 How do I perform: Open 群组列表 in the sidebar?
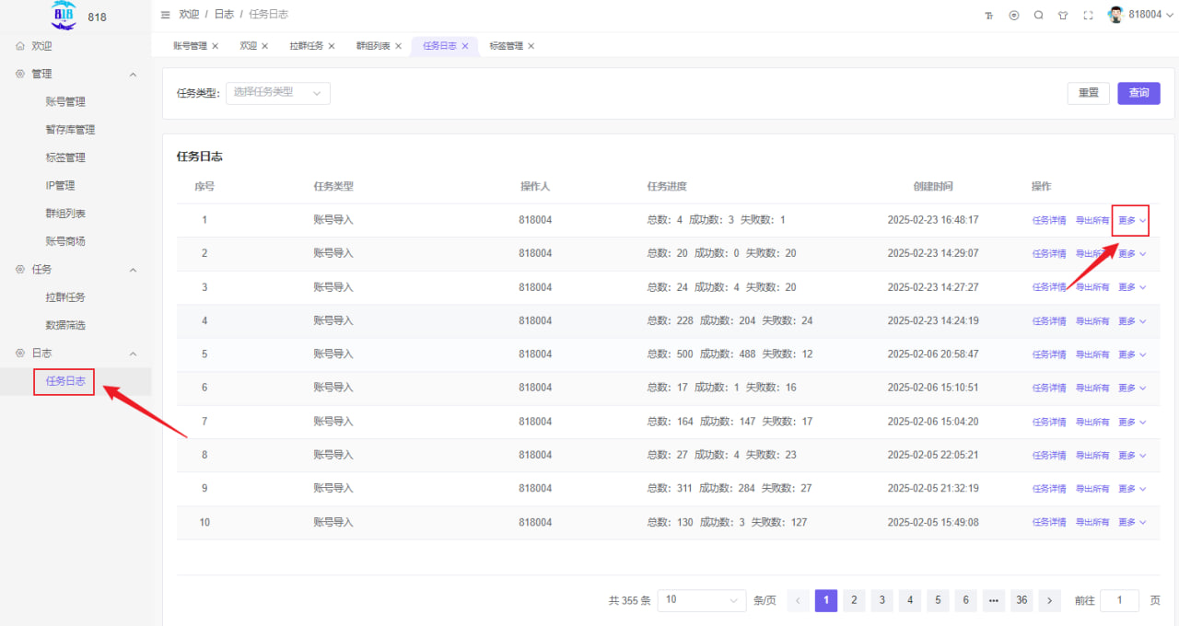(x=65, y=214)
